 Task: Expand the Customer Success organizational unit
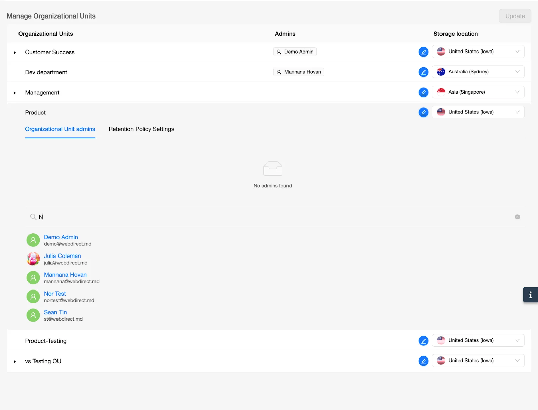pos(15,52)
